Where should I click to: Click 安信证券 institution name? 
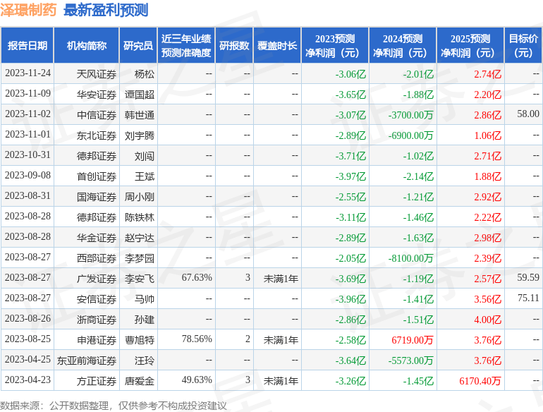pos(97,299)
